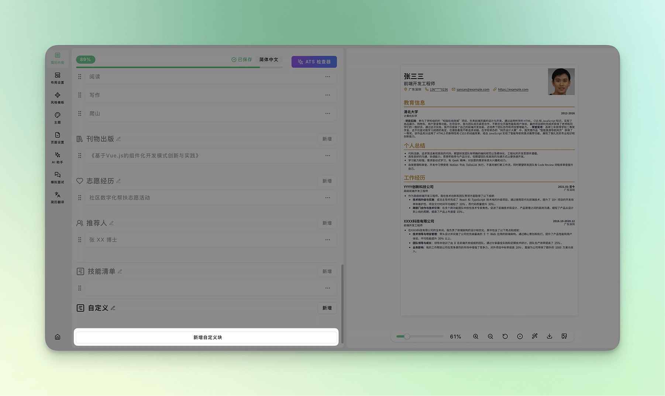665x396 pixels.
Task: Download the resume via download icon
Action: point(549,336)
